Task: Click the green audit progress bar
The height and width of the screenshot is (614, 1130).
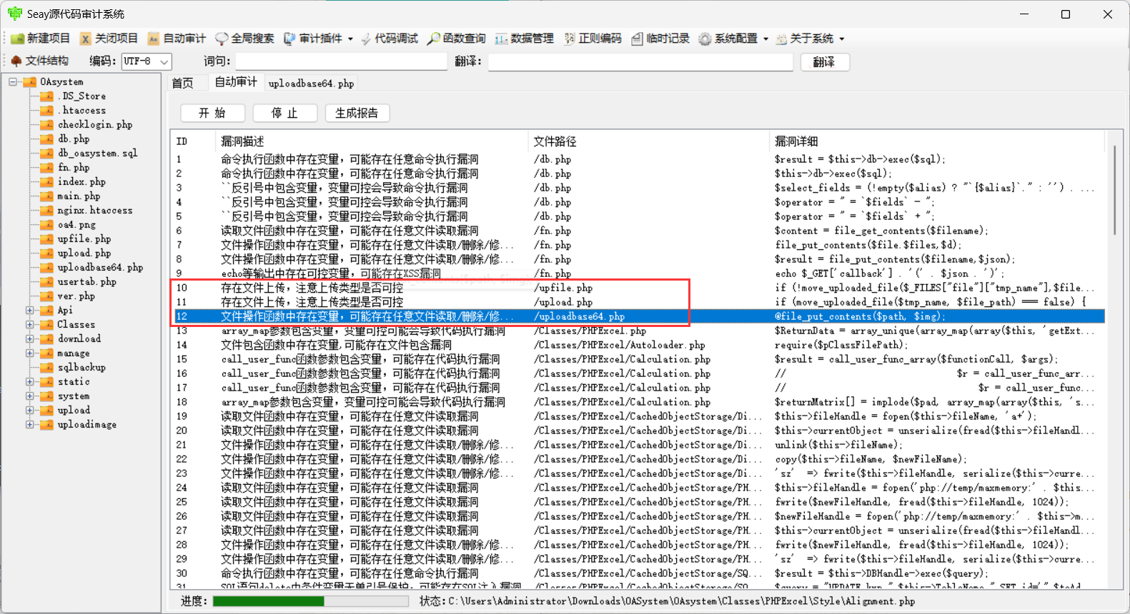Action: click(310, 601)
